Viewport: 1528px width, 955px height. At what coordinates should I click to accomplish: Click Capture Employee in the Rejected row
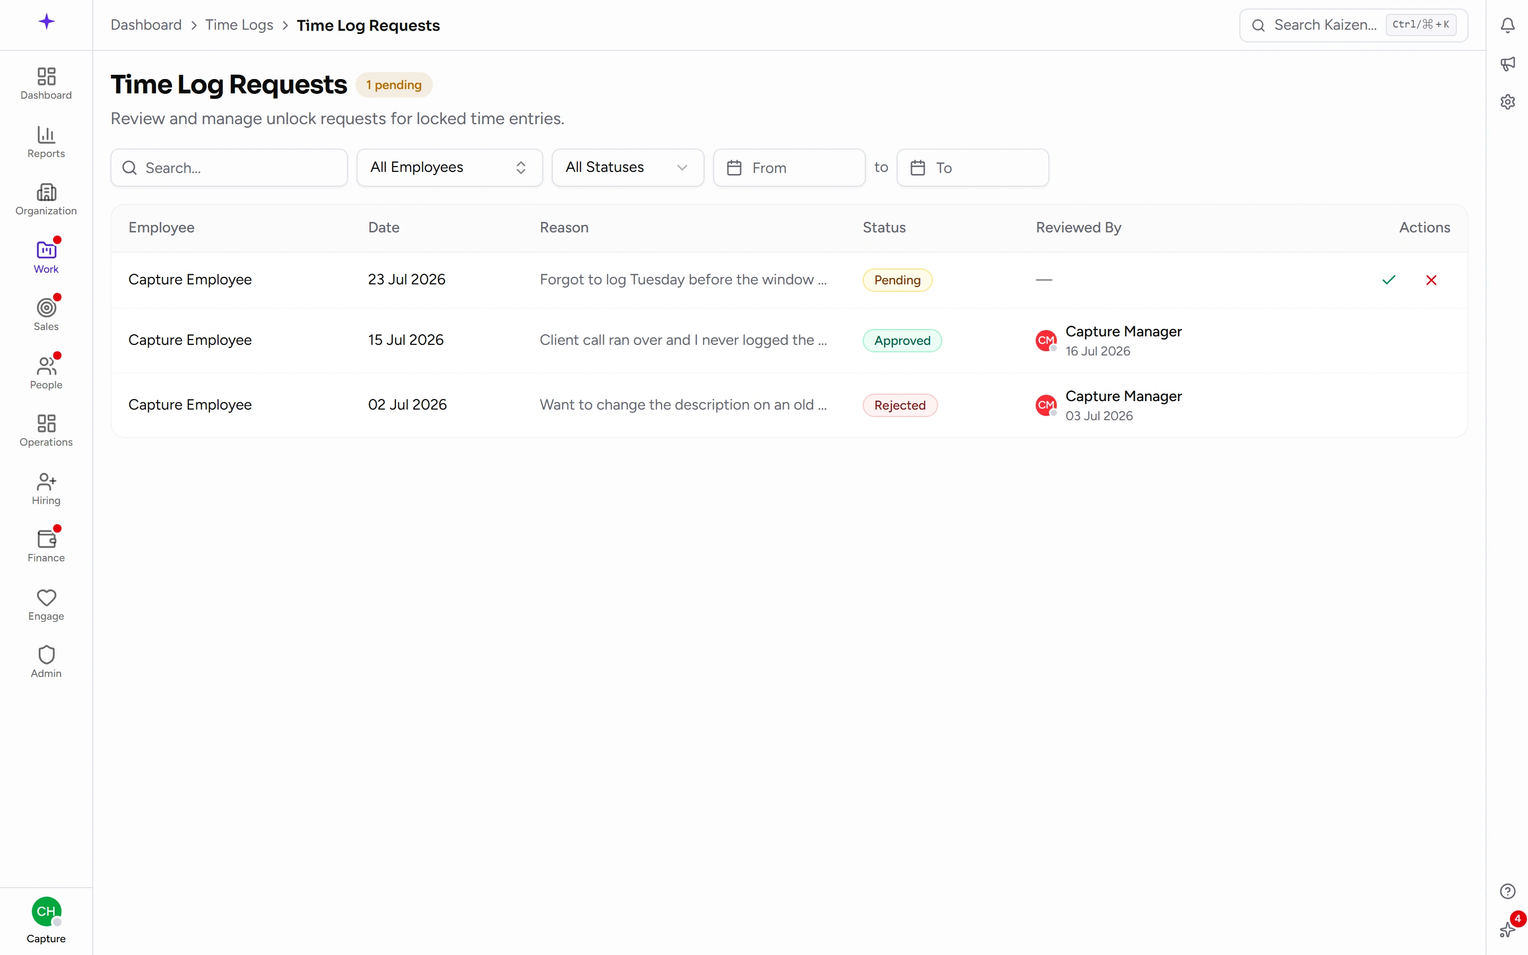(x=190, y=405)
